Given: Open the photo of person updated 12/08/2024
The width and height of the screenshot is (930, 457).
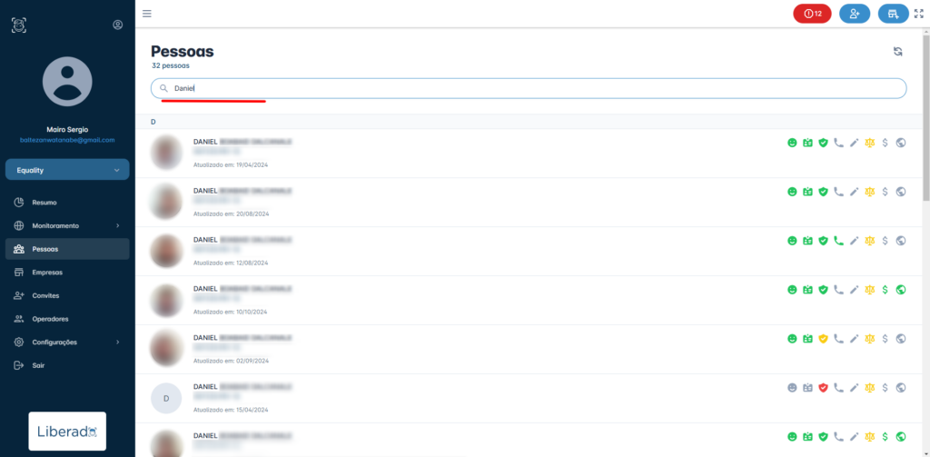Looking at the screenshot, I should click(x=166, y=251).
